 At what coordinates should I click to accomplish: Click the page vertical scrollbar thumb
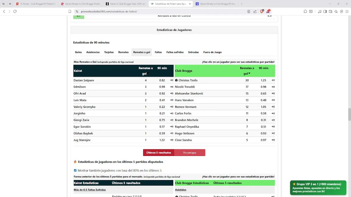(x=349, y=114)
